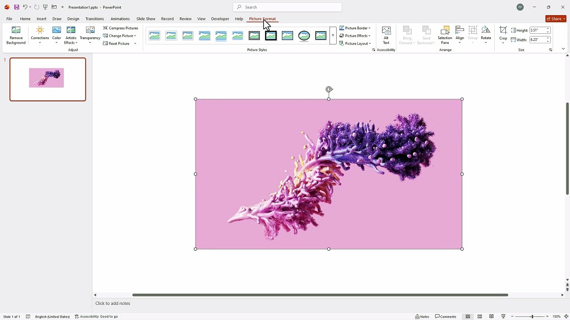Apply the thick black frame picture style
Image resolution: width=570 pixels, height=320 pixels.
[x=271, y=36]
